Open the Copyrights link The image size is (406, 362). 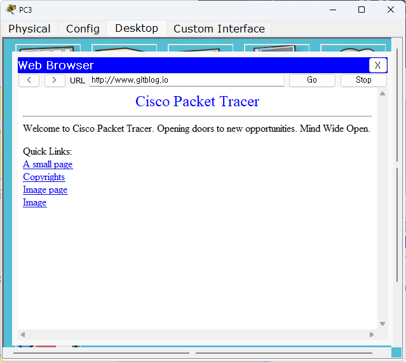pos(44,177)
